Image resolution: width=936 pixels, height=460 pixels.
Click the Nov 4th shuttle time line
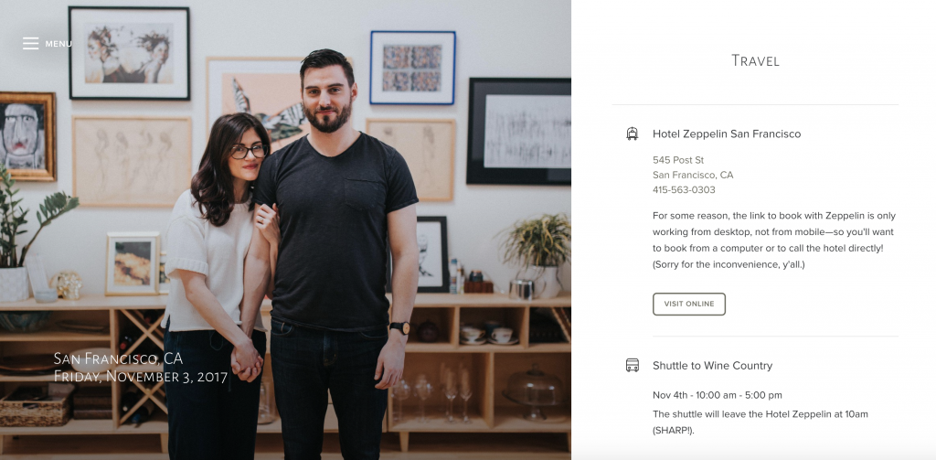(717, 395)
